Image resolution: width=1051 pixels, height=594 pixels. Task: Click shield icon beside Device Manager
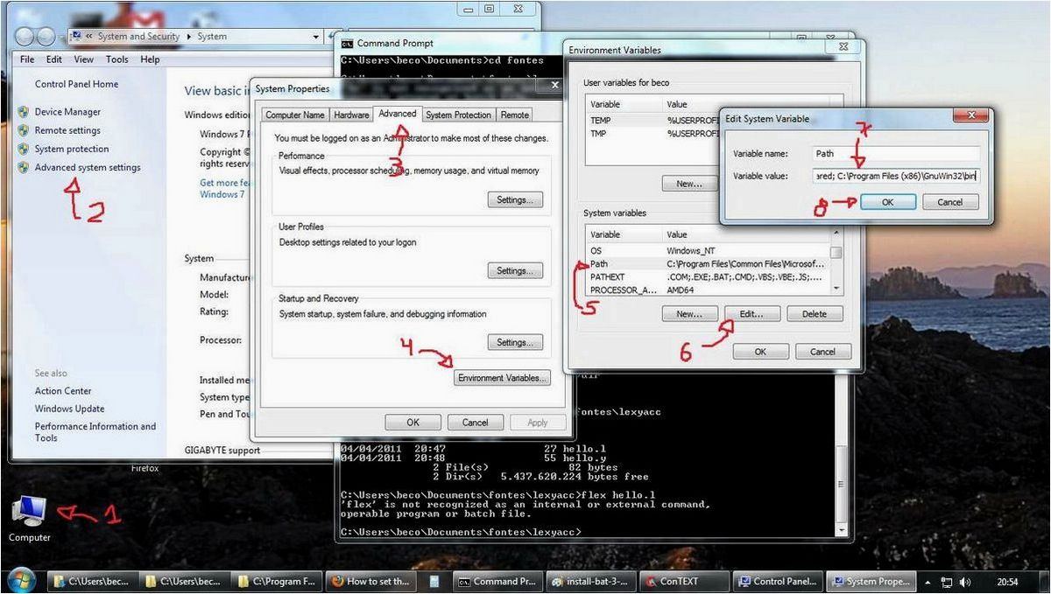click(24, 112)
